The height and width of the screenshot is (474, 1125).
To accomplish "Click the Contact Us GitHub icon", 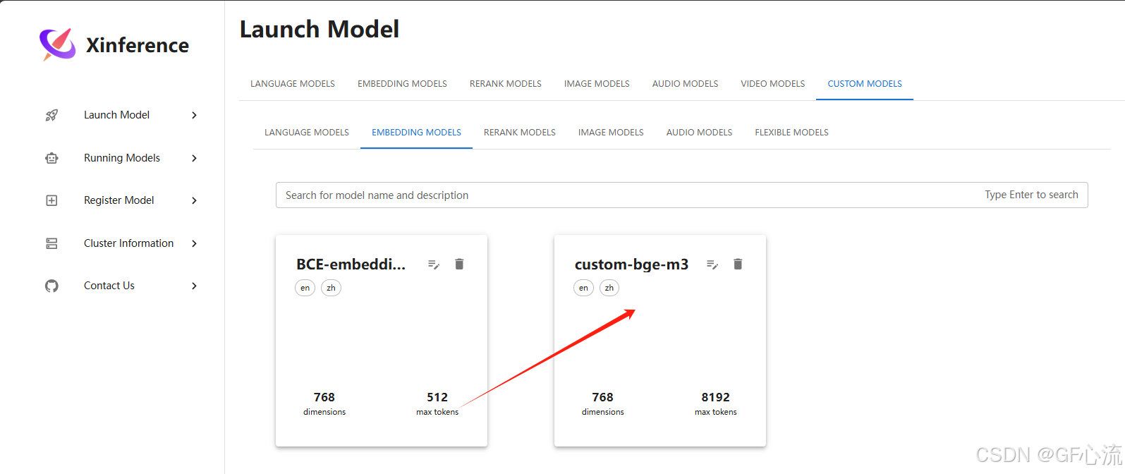I will point(51,286).
